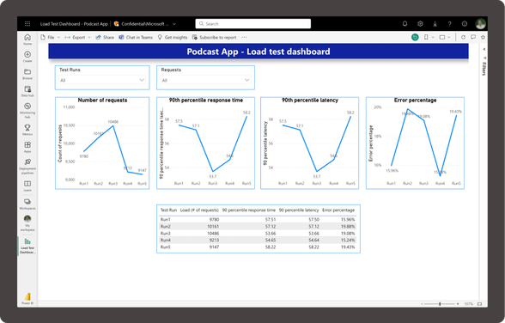The image size is (505, 323).
Task: Click the bookmark icon in the toolbar
Action: [426, 37]
